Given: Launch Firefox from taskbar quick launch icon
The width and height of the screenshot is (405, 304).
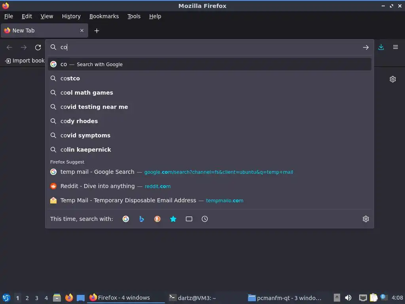Looking at the screenshot, I should (69, 298).
